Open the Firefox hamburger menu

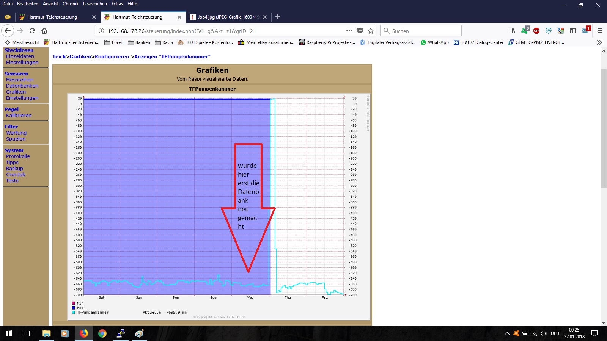(600, 31)
